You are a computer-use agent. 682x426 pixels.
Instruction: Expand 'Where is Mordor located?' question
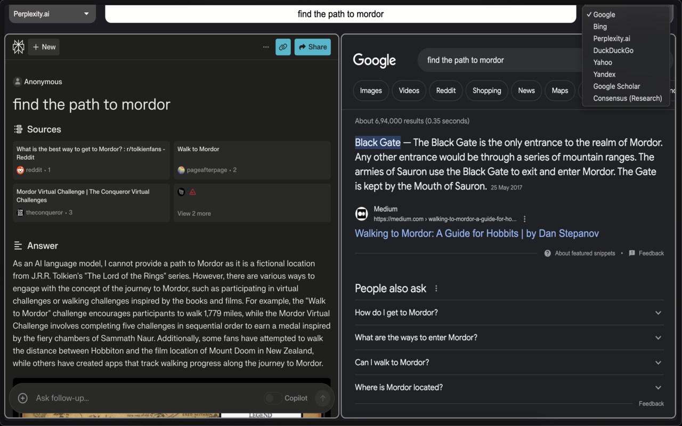tap(509, 388)
